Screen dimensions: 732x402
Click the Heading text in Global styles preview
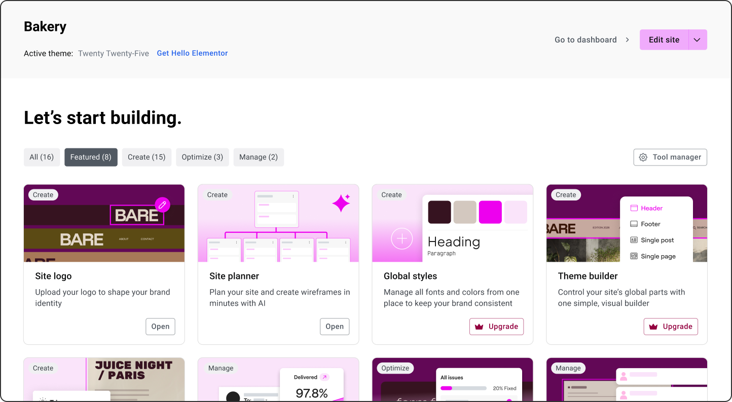click(454, 242)
